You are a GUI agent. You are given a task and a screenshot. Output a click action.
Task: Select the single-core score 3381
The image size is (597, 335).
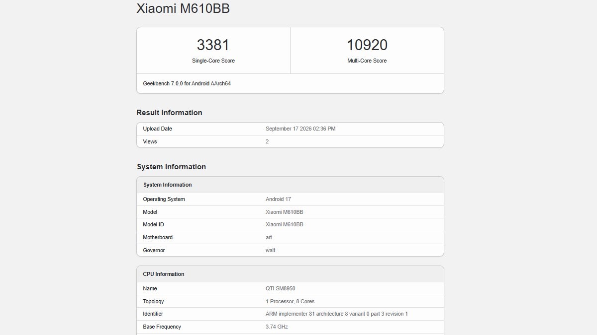[213, 45]
